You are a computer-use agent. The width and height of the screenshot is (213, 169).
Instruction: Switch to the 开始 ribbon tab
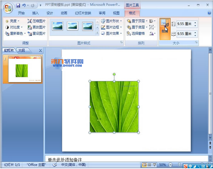point(21,13)
